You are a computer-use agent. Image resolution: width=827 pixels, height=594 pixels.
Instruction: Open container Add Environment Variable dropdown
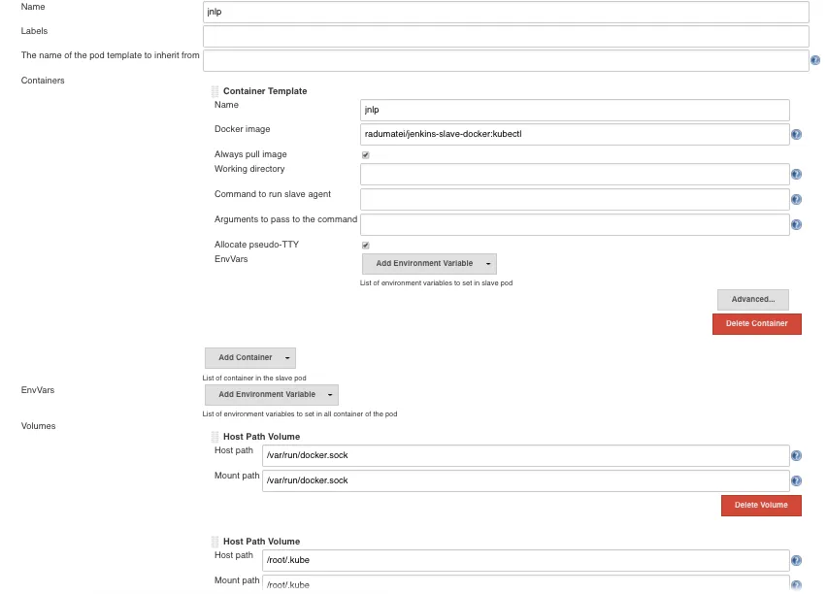coord(429,264)
